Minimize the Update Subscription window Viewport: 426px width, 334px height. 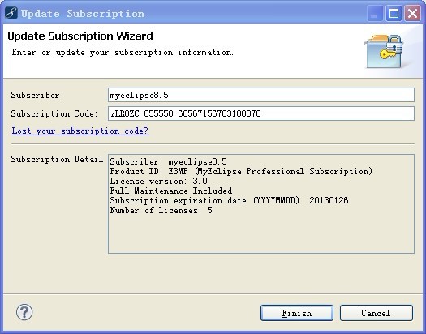(375, 13)
